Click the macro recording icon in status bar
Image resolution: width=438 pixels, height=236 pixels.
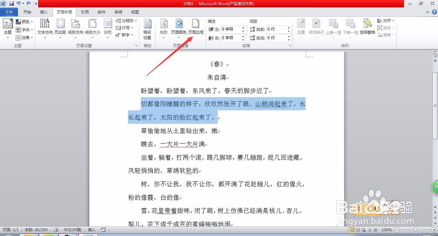(x=103, y=229)
